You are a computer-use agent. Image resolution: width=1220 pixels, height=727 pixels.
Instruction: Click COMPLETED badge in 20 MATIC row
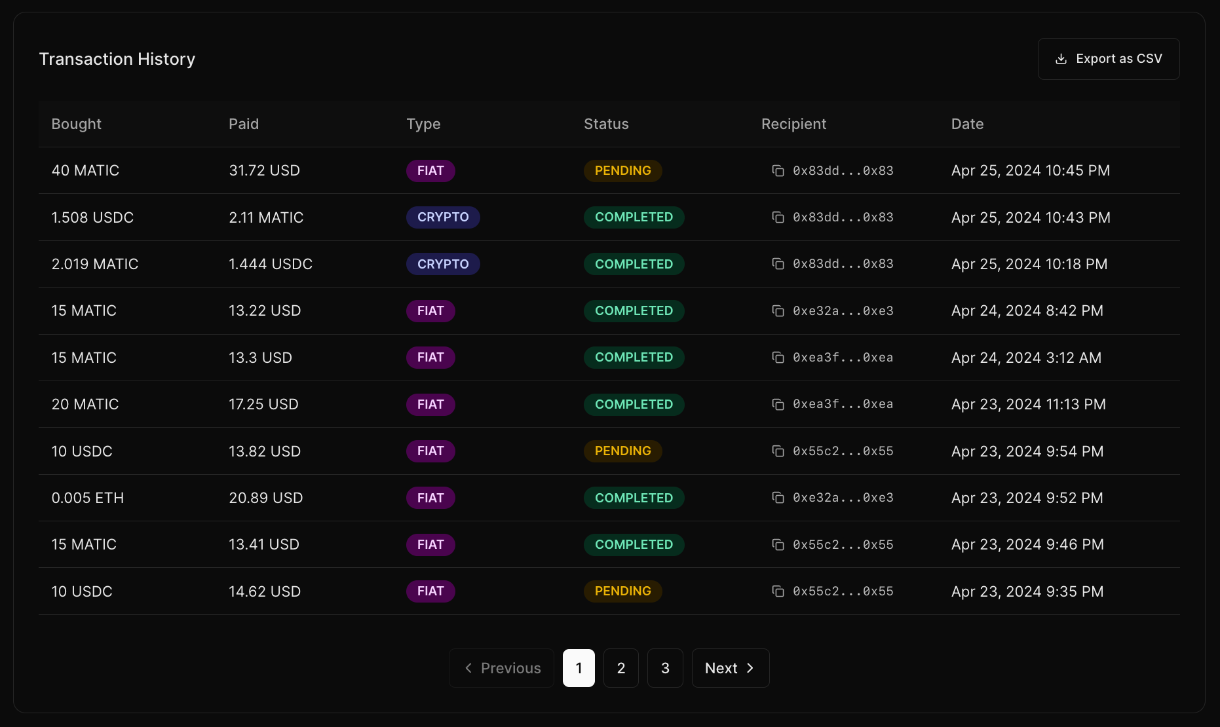[x=634, y=405]
